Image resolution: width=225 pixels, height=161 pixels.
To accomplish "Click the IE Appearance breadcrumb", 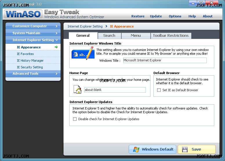I will click(122, 26).
